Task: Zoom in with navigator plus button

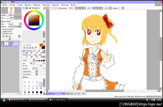Action: pos(18,15)
